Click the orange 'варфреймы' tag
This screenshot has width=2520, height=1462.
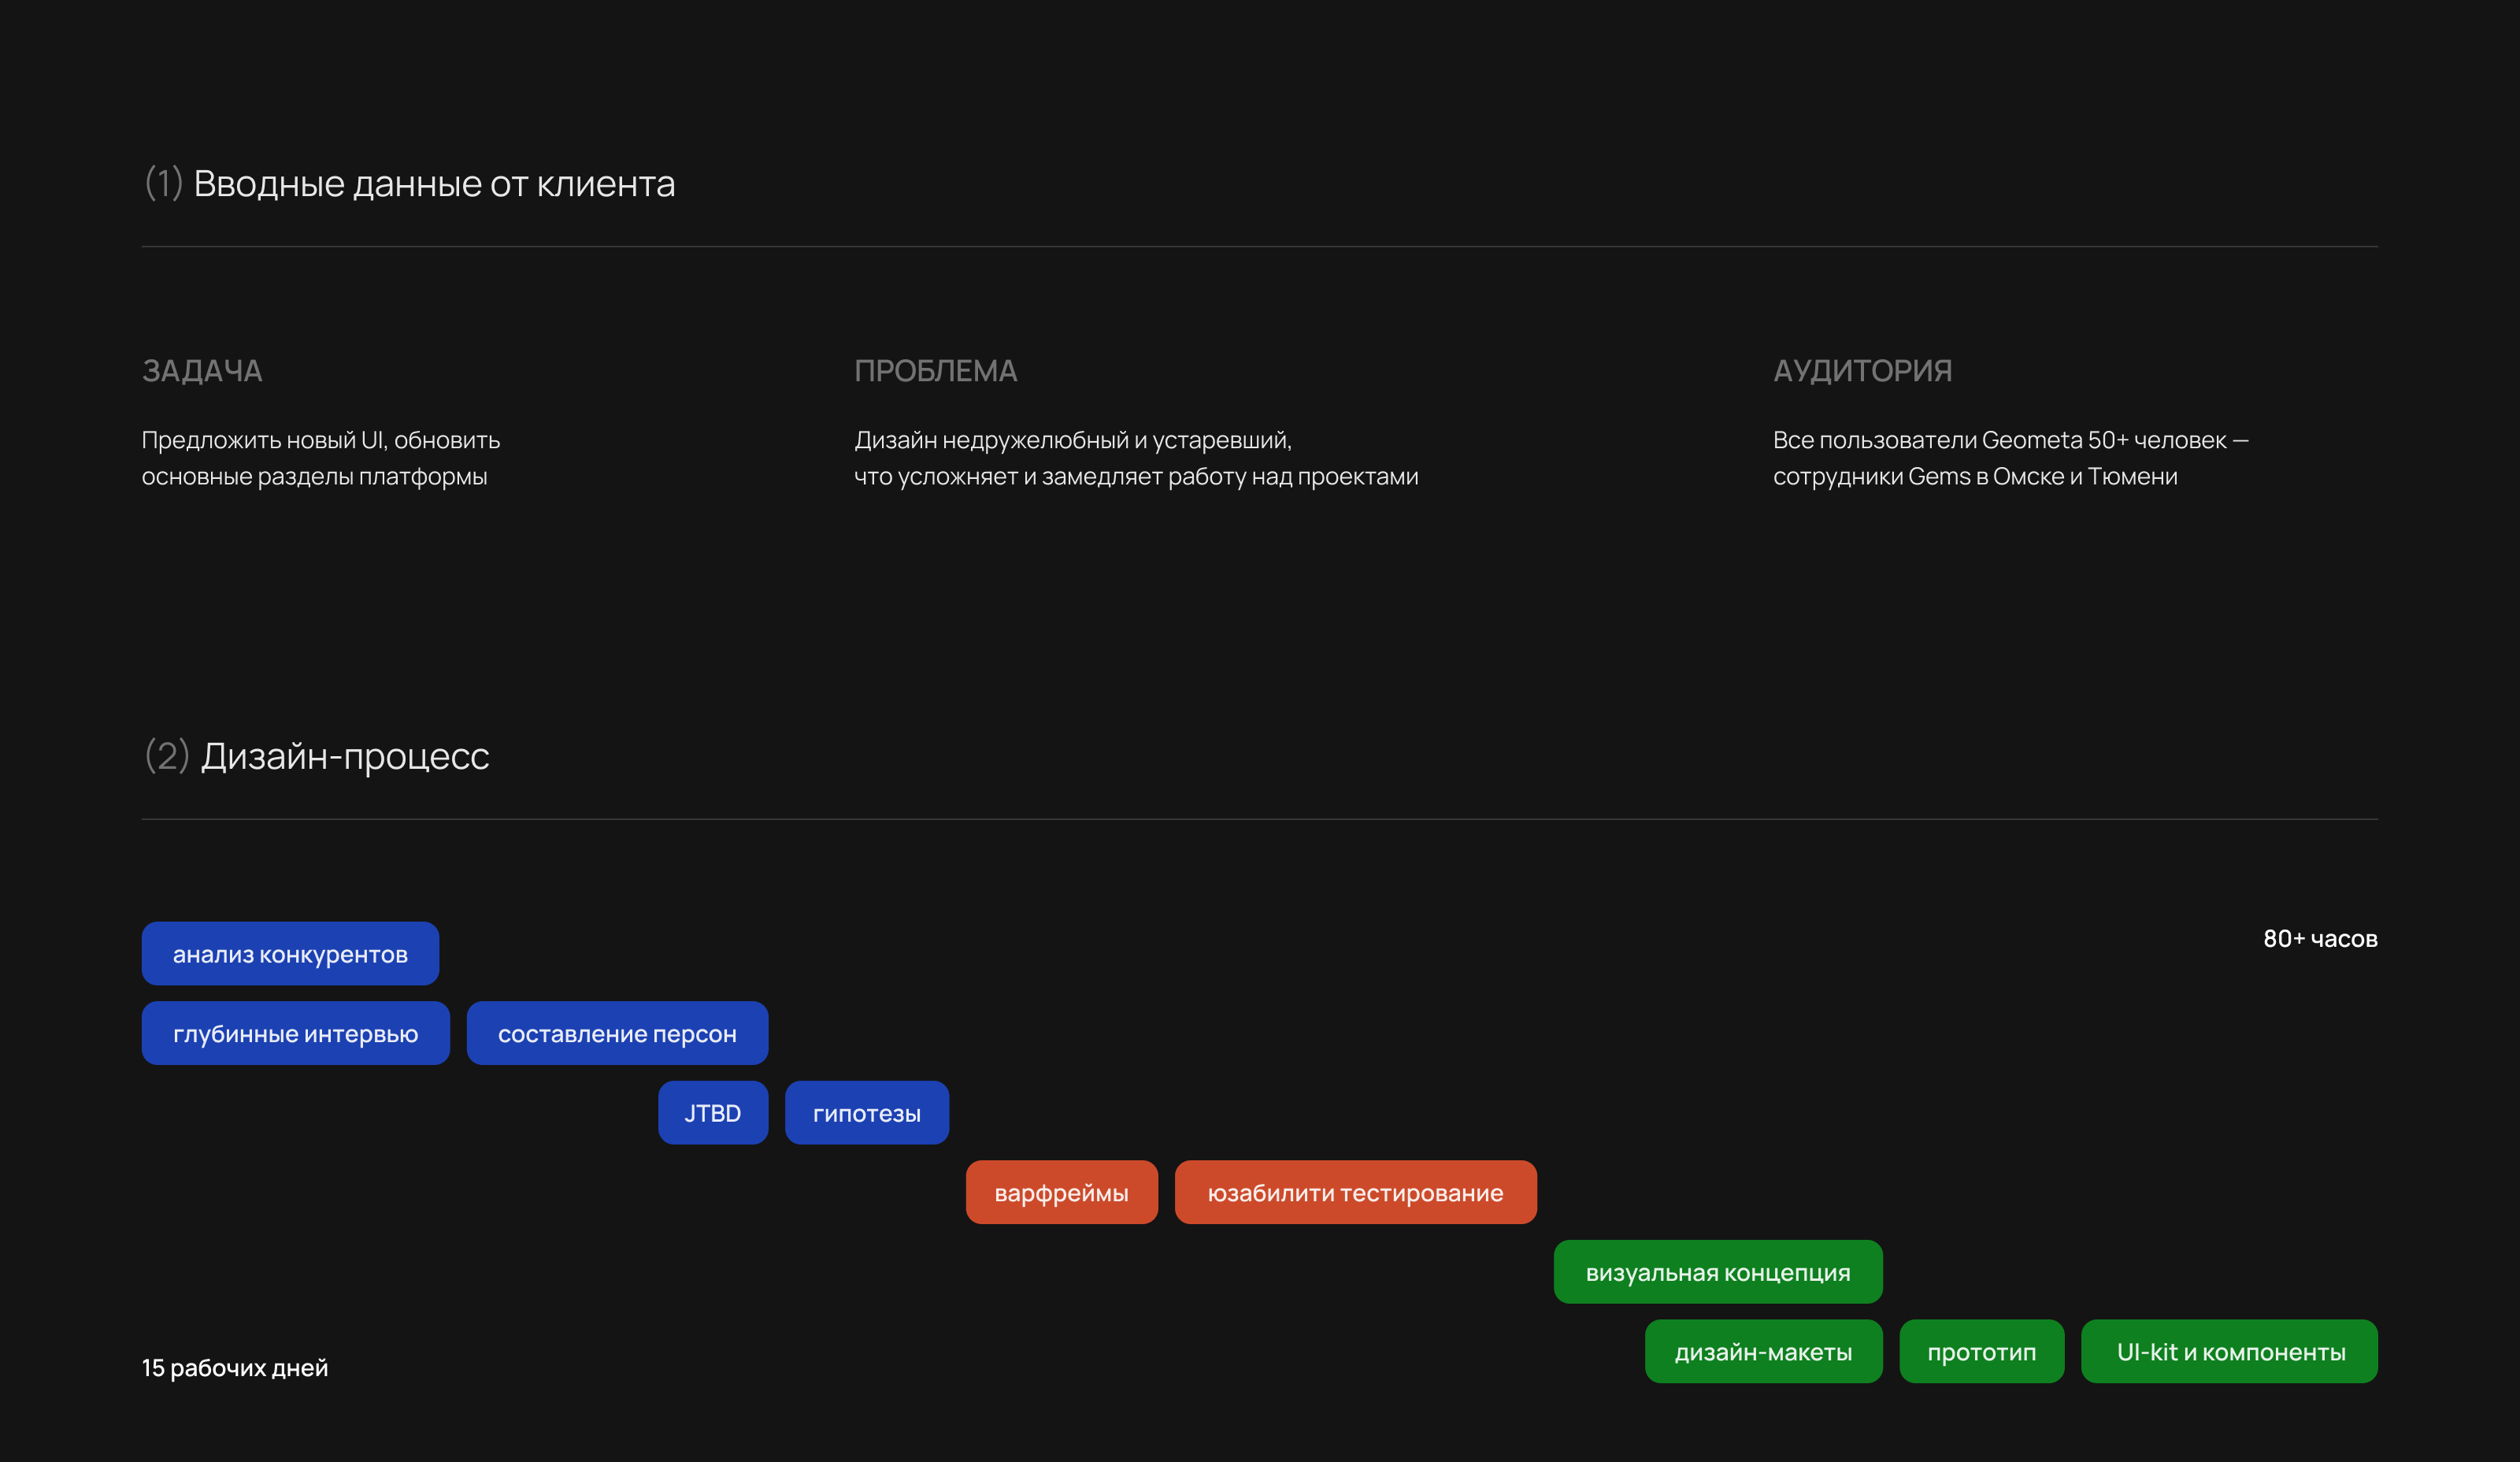tap(1061, 1192)
